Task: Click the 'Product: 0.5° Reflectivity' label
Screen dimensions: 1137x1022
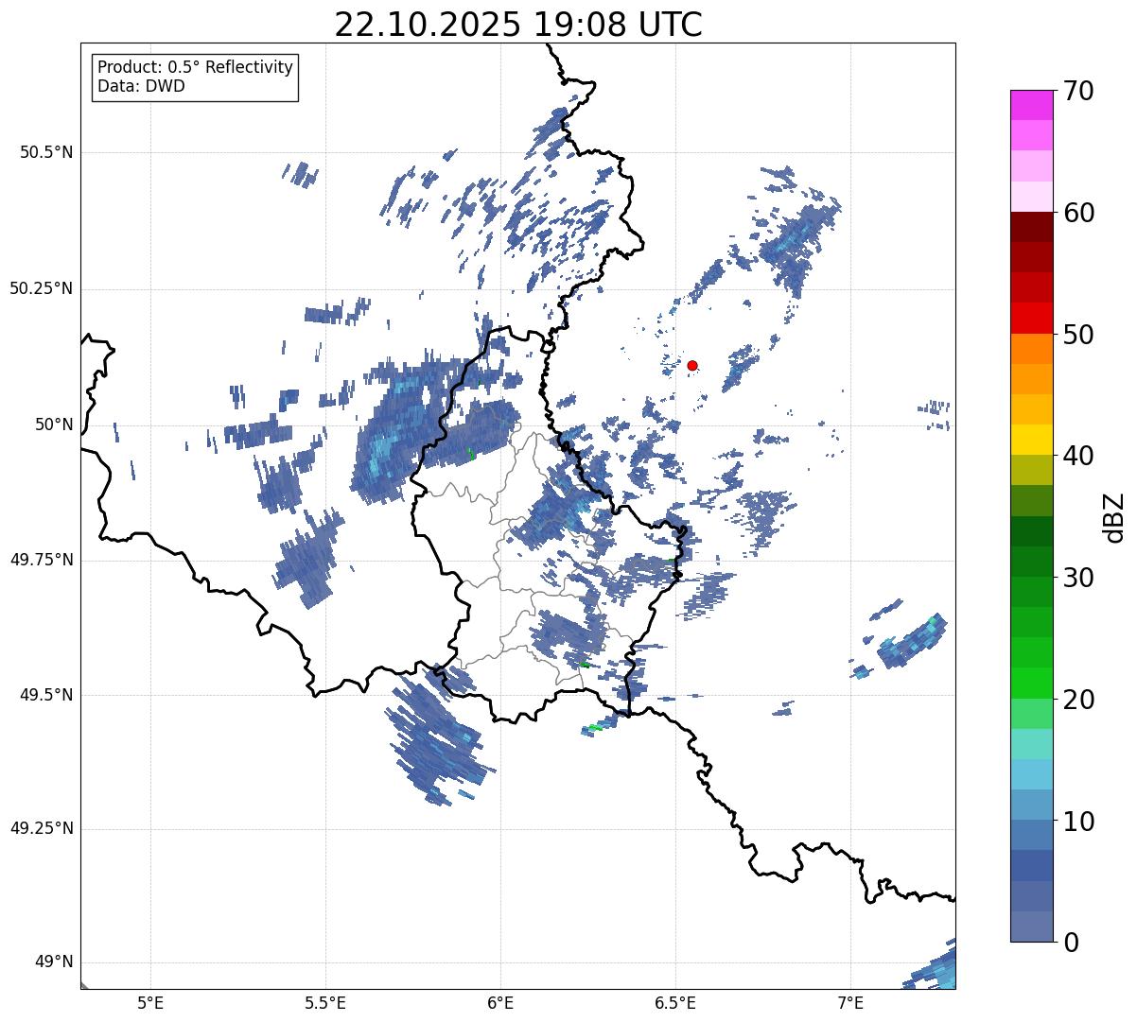Action: point(195,68)
